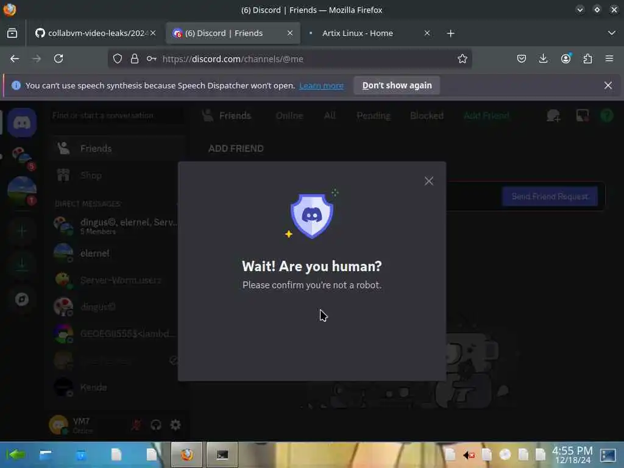Expand the list all tabs dropdown
The height and width of the screenshot is (468, 624).
click(612, 33)
